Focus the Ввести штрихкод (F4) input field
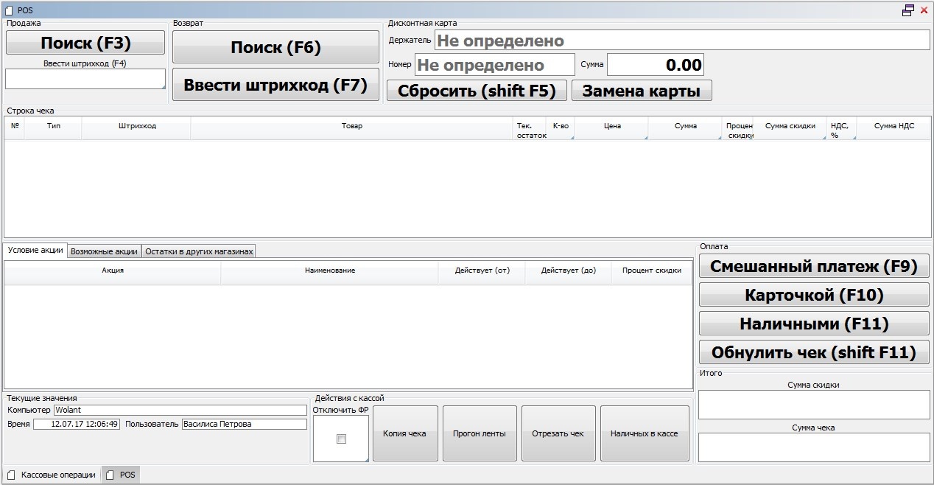The height and width of the screenshot is (485, 934). (85, 79)
